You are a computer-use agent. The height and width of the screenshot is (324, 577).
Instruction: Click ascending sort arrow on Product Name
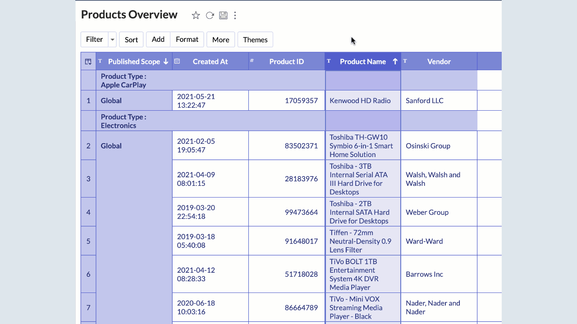(x=395, y=62)
